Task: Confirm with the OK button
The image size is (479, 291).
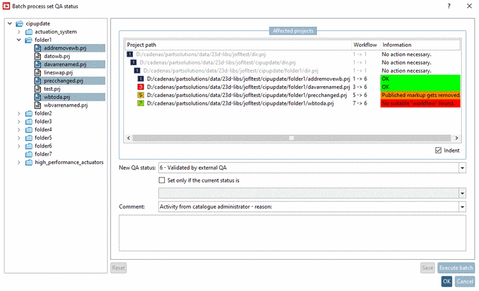Action: pyautogui.click(x=446, y=281)
